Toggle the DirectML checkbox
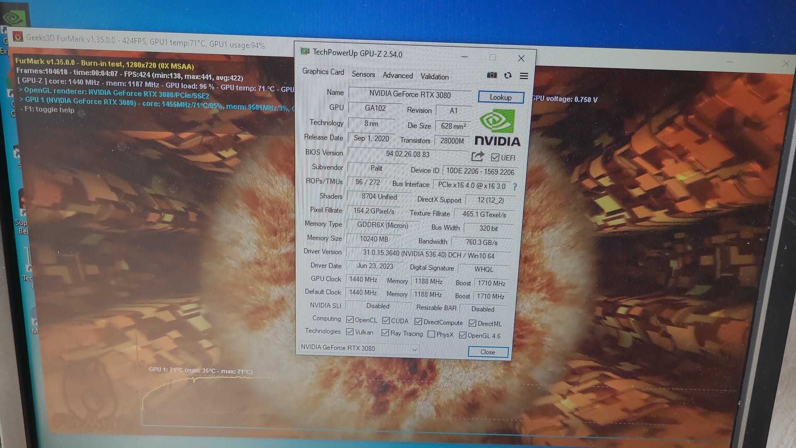Image resolution: width=796 pixels, height=448 pixels. tap(472, 323)
